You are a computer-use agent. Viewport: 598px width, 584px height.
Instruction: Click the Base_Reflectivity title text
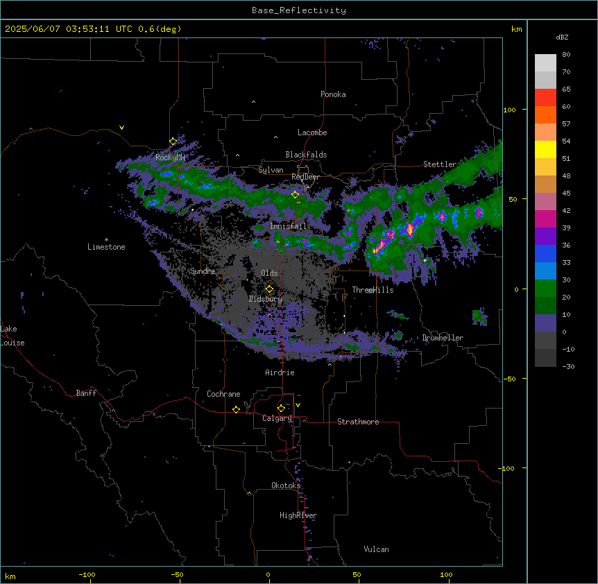coord(299,10)
